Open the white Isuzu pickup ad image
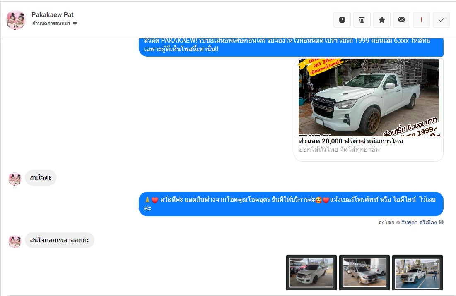 [x=368, y=98]
